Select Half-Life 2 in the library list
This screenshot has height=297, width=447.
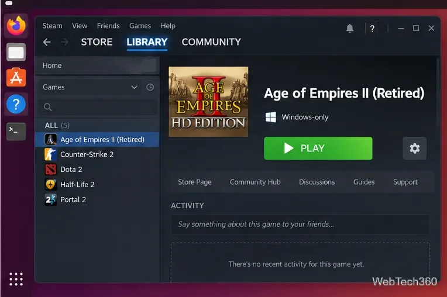click(97, 185)
